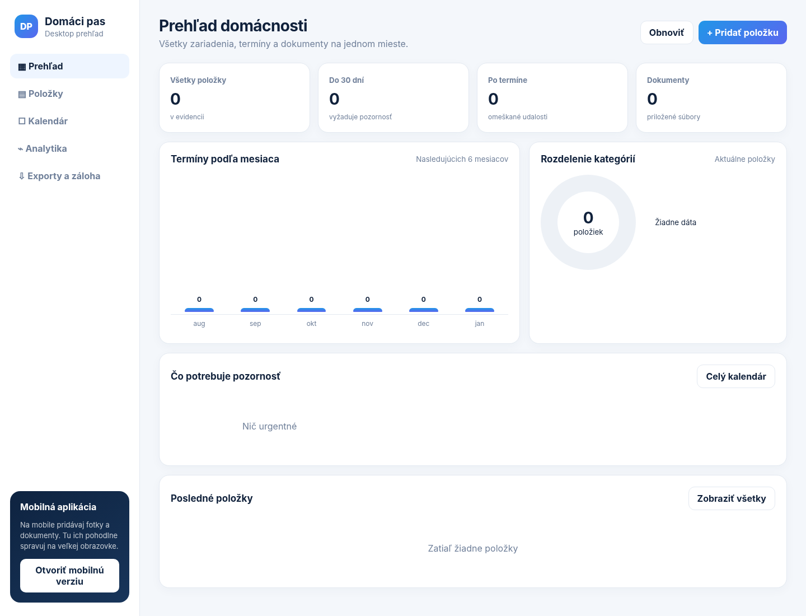806x616 pixels.
Task: Click the 'Posledné položky' heading
Action: pyautogui.click(x=212, y=498)
